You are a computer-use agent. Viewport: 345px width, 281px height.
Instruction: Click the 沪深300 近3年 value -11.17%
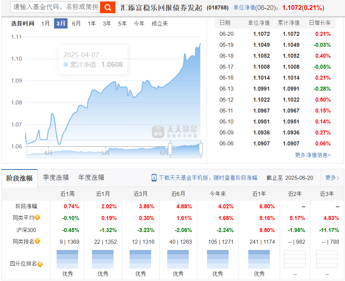tap(329, 230)
